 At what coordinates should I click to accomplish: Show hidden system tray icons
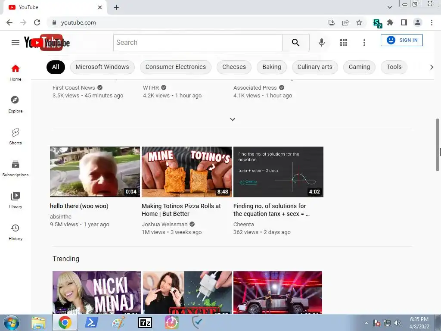[x=366, y=323]
